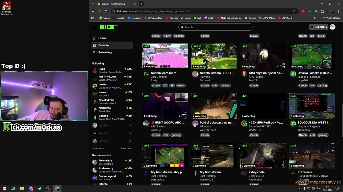The height and width of the screenshot is (192, 343).
Task: Open File Explorer from the taskbar
Action: [x=22, y=189]
